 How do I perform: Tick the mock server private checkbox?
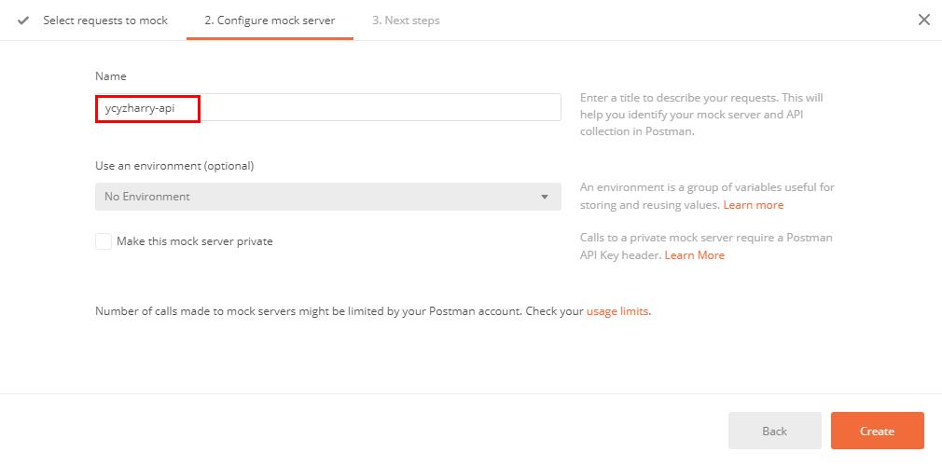(x=104, y=241)
